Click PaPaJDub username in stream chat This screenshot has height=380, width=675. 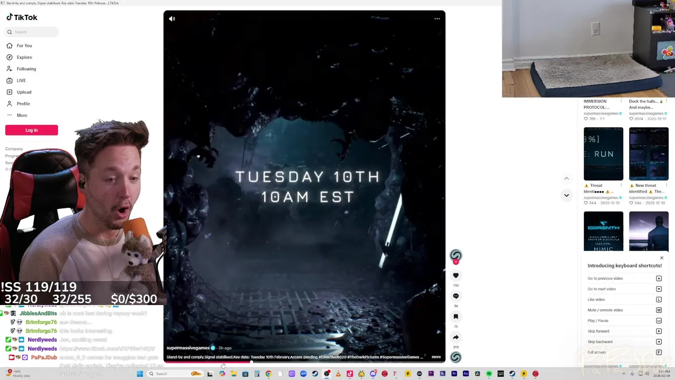44,357
